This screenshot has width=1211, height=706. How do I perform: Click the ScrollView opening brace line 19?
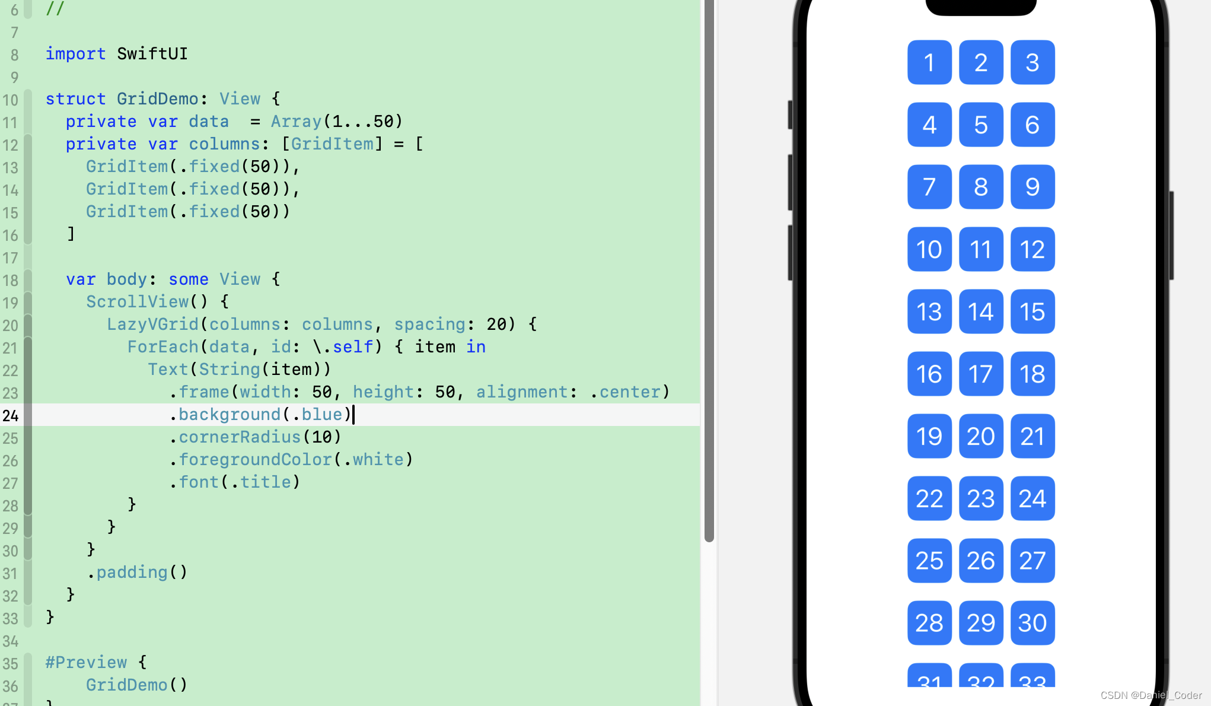point(224,302)
